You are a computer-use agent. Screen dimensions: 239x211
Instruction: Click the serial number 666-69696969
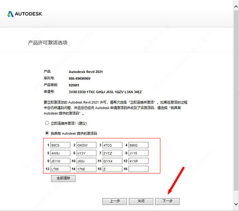click(x=79, y=78)
